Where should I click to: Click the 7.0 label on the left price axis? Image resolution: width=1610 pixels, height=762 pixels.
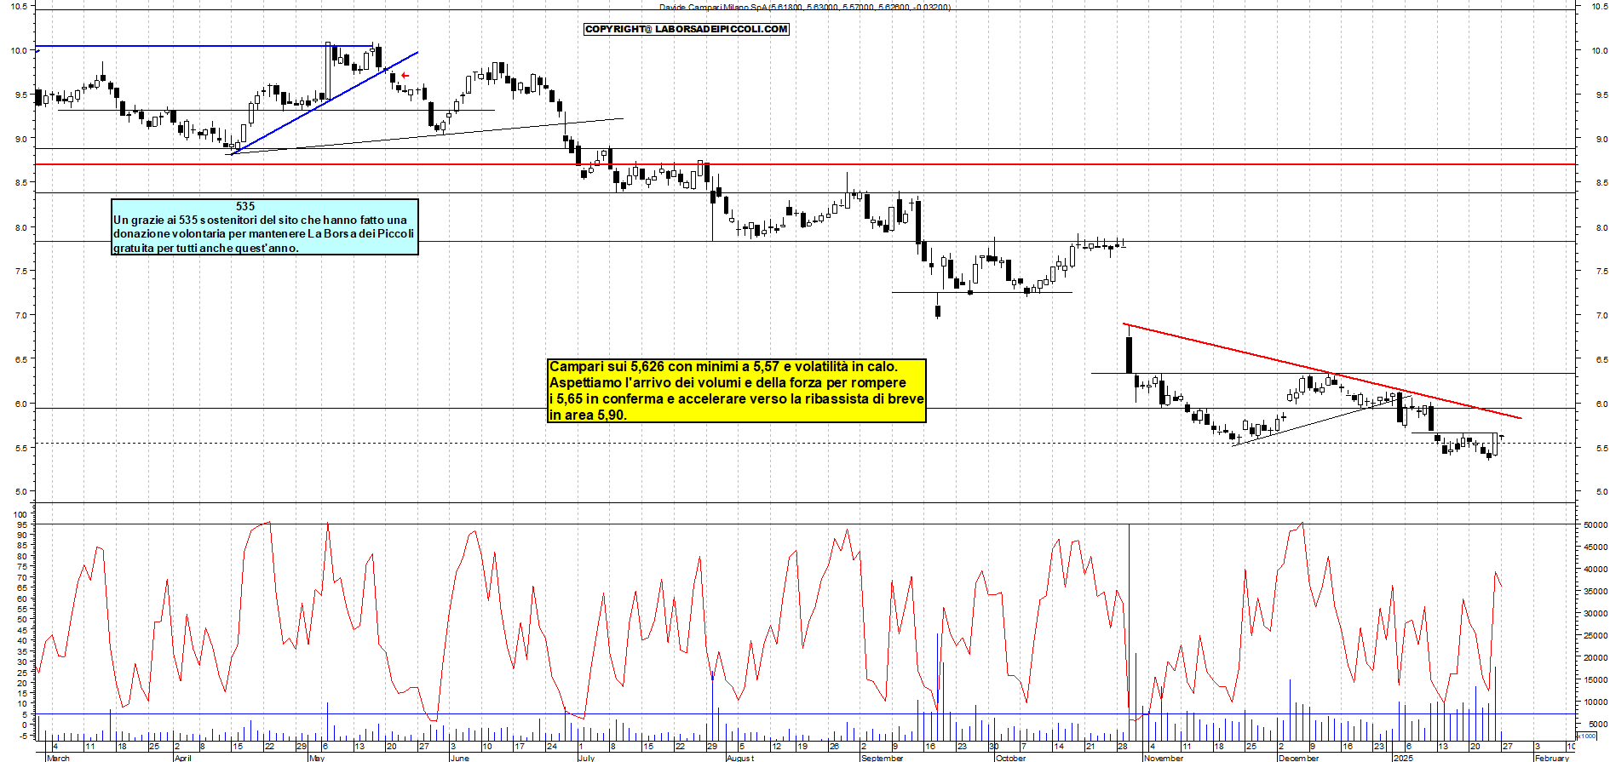(x=21, y=315)
